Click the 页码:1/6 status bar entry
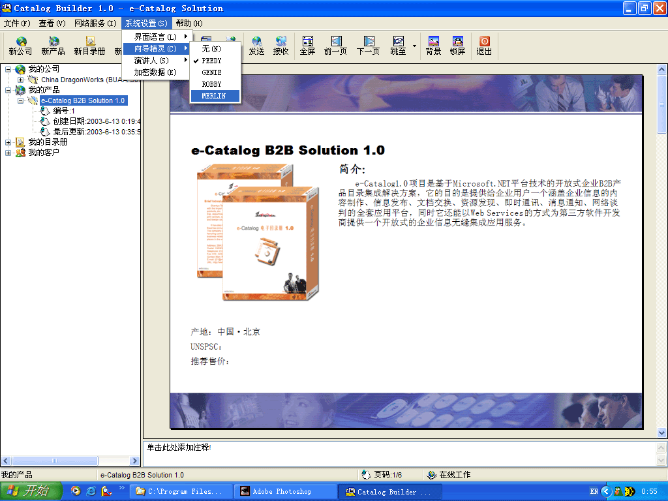This screenshot has height=501, width=668. pos(382,475)
